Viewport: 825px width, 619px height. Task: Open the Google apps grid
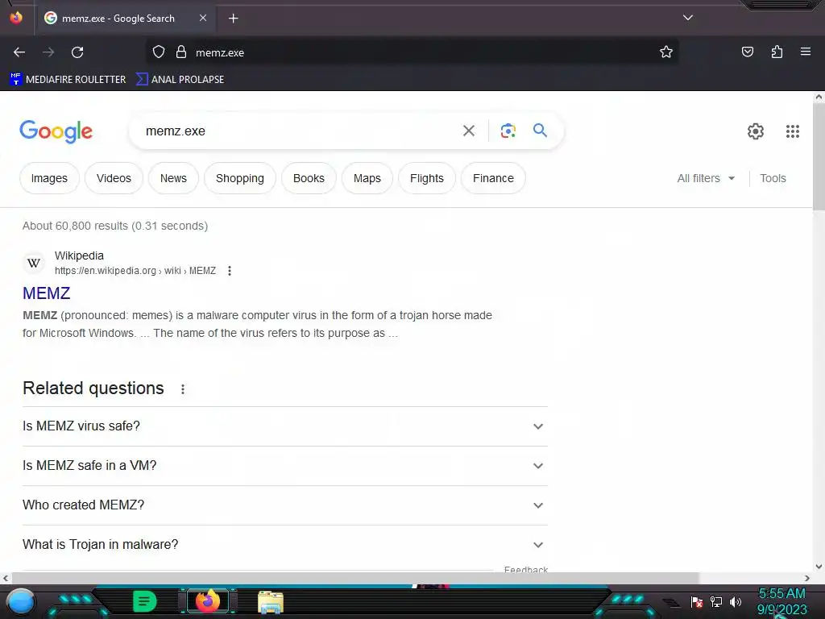click(793, 131)
